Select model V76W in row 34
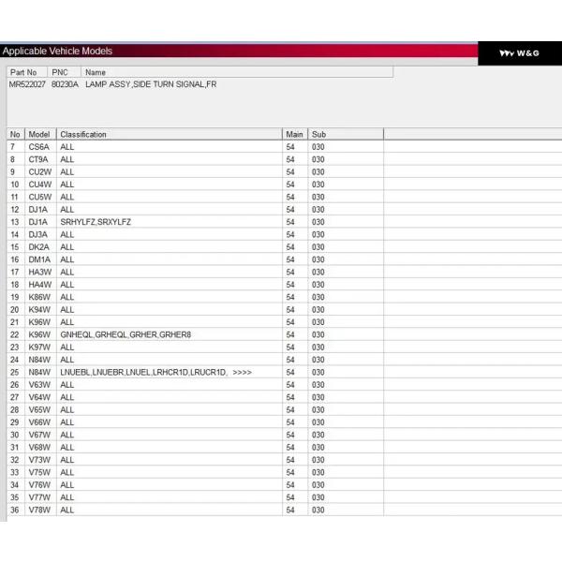This screenshot has width=562, height=562. point(39,485)
